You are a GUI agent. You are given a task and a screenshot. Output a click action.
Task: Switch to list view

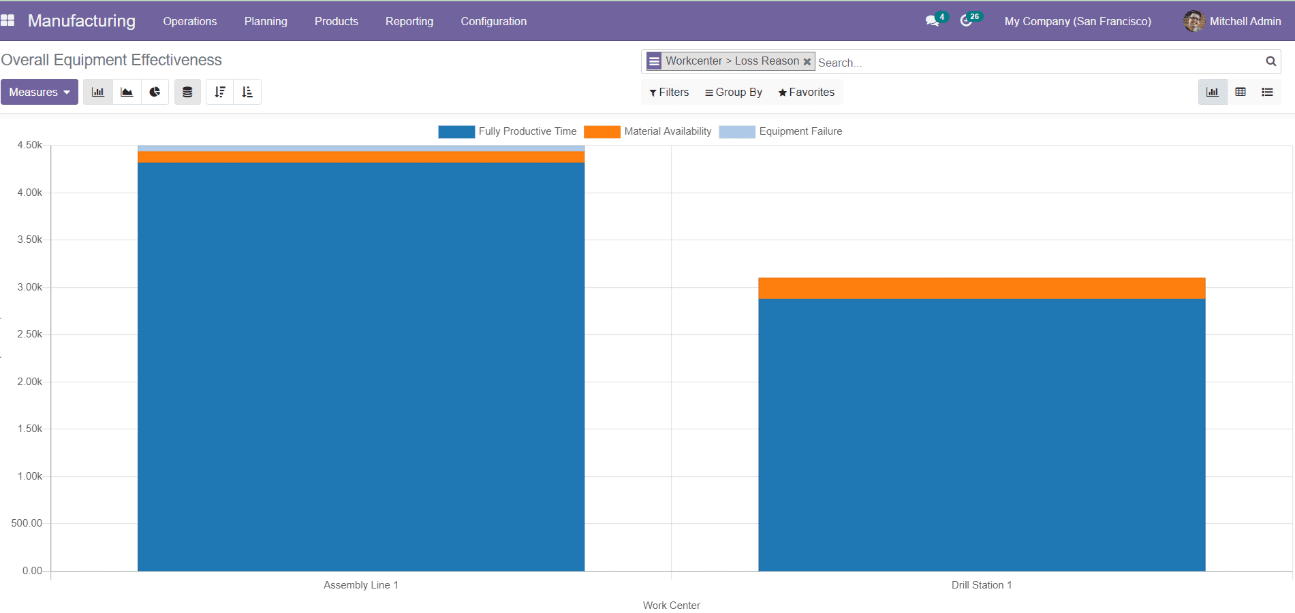1267,91
